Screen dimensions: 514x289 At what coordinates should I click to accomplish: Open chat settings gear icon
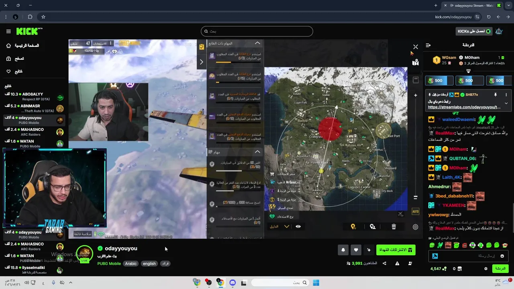click(x=485, y=269)
